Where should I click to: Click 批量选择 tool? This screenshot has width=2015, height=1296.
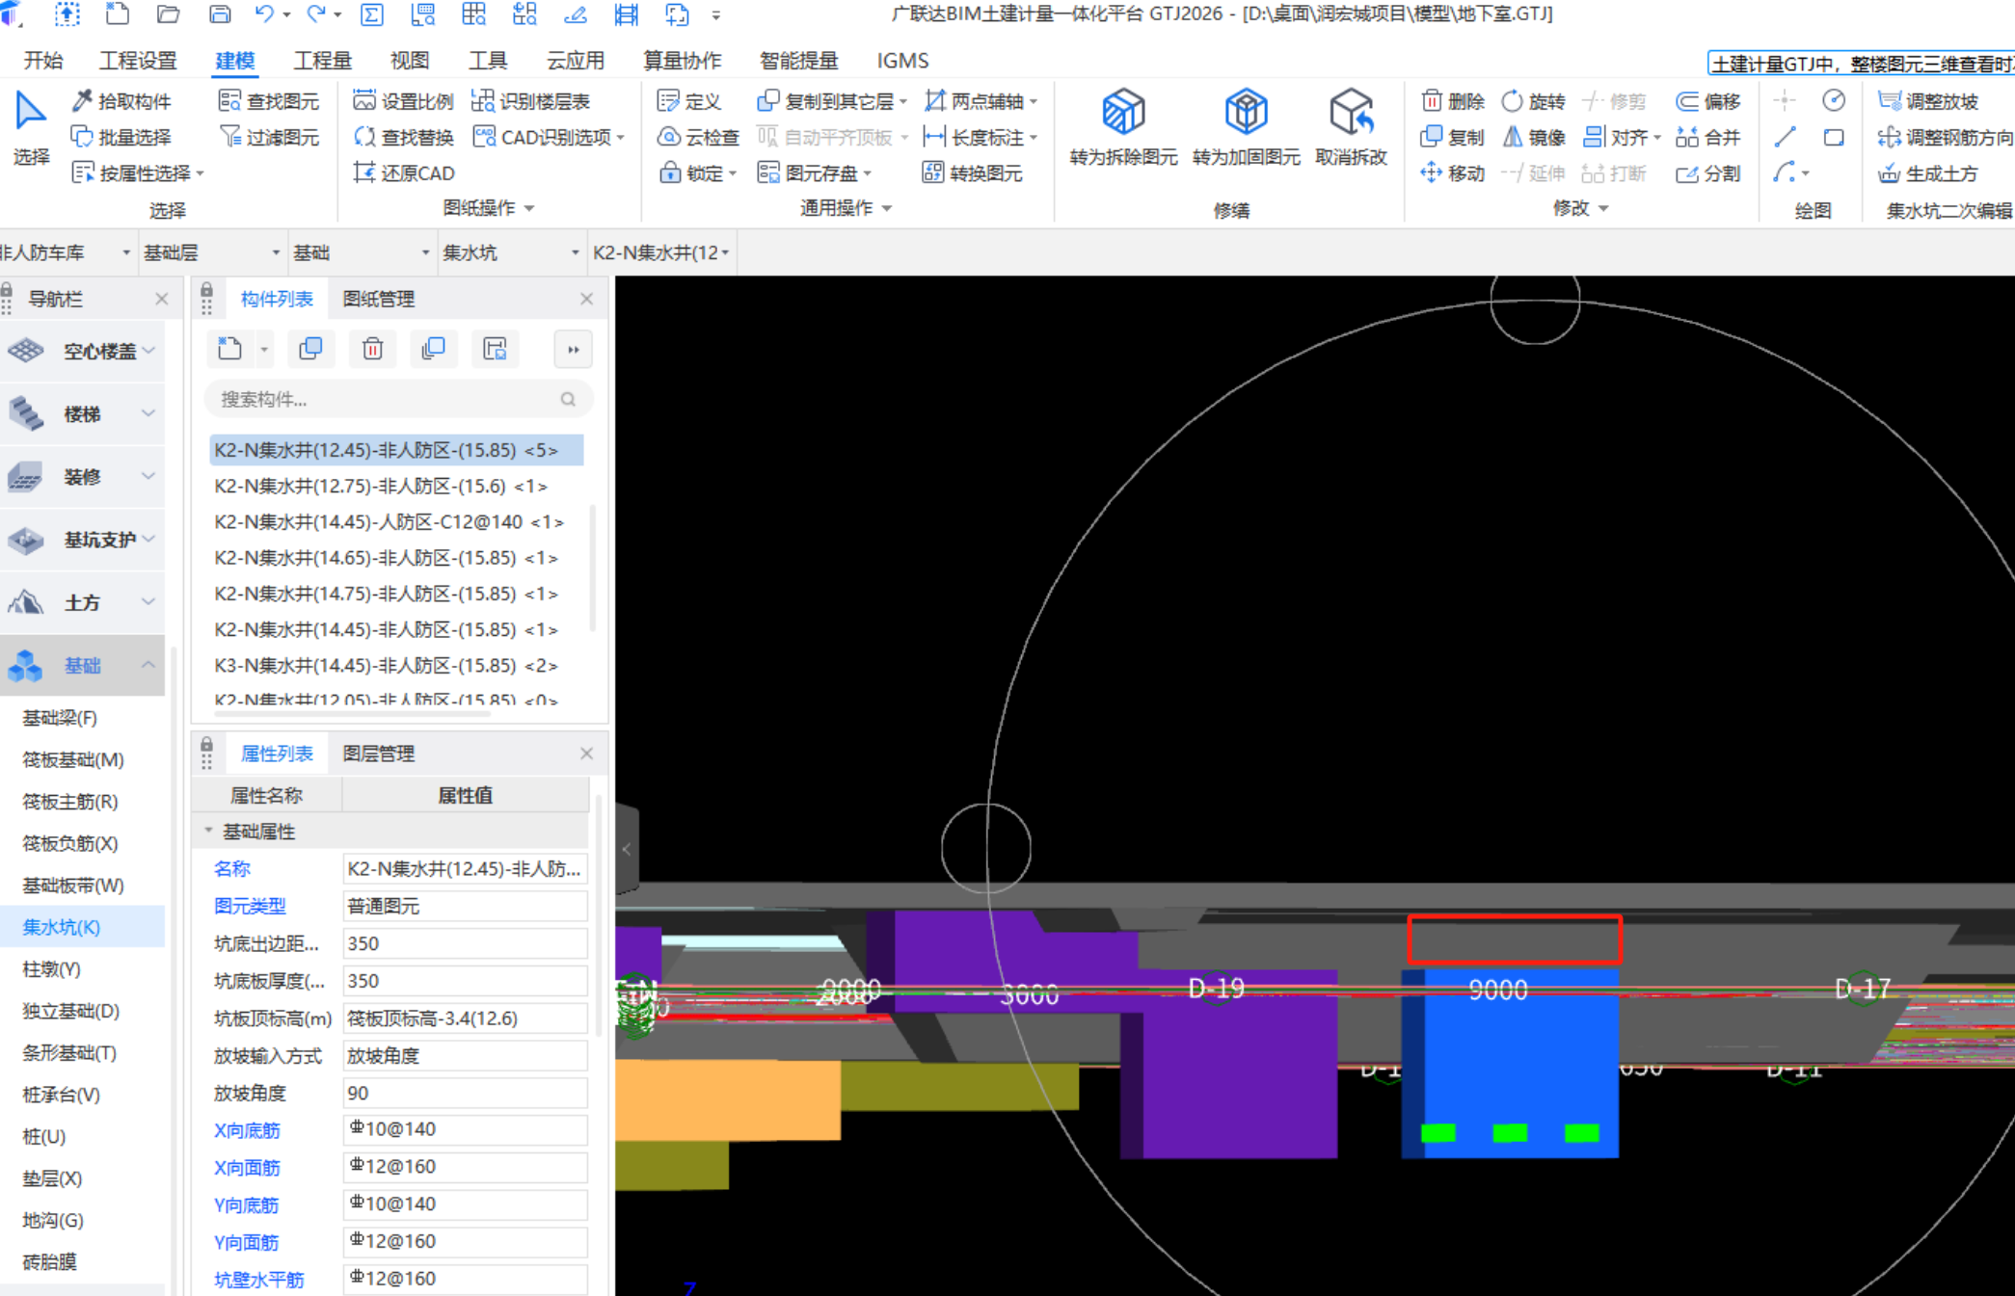point(122,137)
